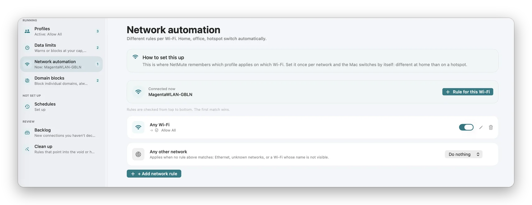This screenshot has width=532, height=205.
Task: Click the Allow All profile label
Action: [168, 130]
